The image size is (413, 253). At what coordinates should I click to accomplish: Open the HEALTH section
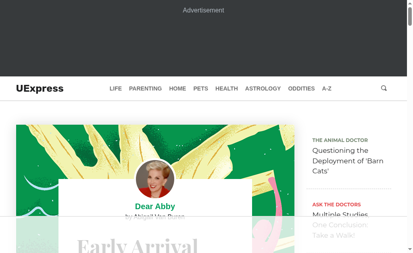[x=227, y=89]
